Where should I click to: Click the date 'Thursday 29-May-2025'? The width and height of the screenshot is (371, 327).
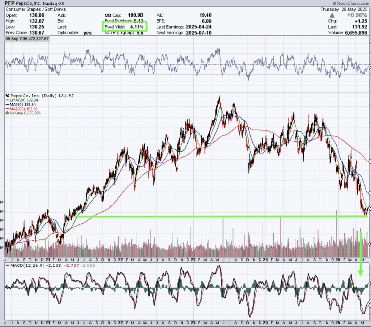[x=344, y=10]
